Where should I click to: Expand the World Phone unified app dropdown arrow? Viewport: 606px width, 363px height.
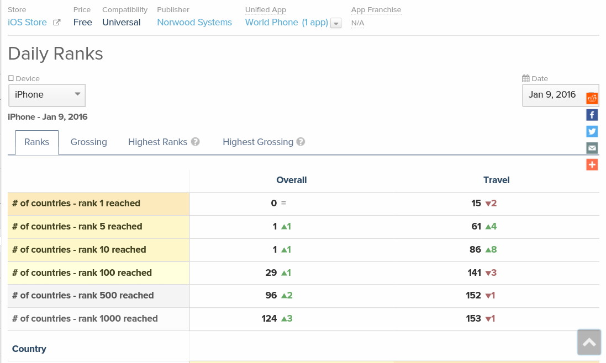click(336, 23)
